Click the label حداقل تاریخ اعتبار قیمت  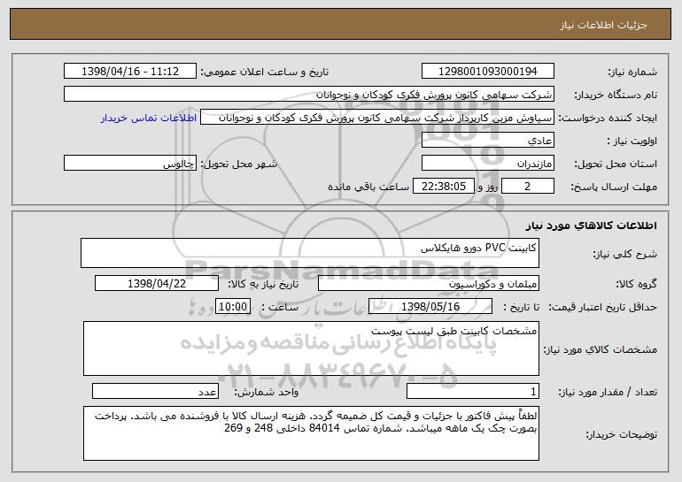coord(603,307)
